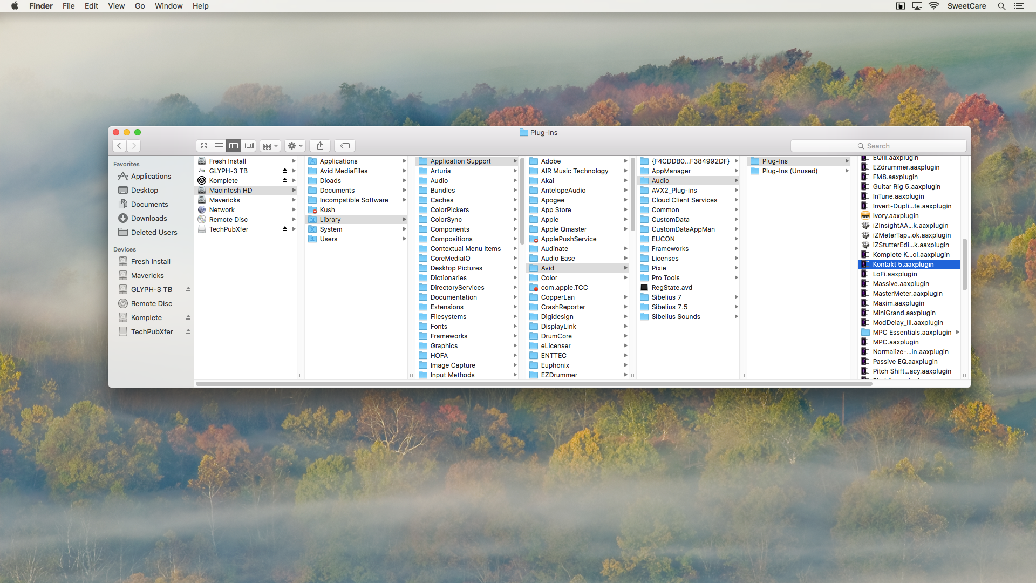Screen dimensions: 1036x583
Task: Expand Sibelius 7.5 folder arrow
Action: (x=736, y=307)
